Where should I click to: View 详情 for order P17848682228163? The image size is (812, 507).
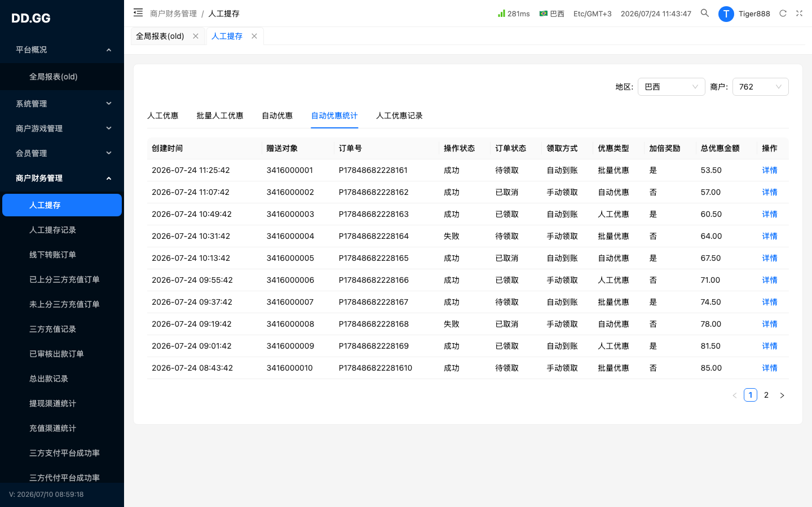coord(770,214)
